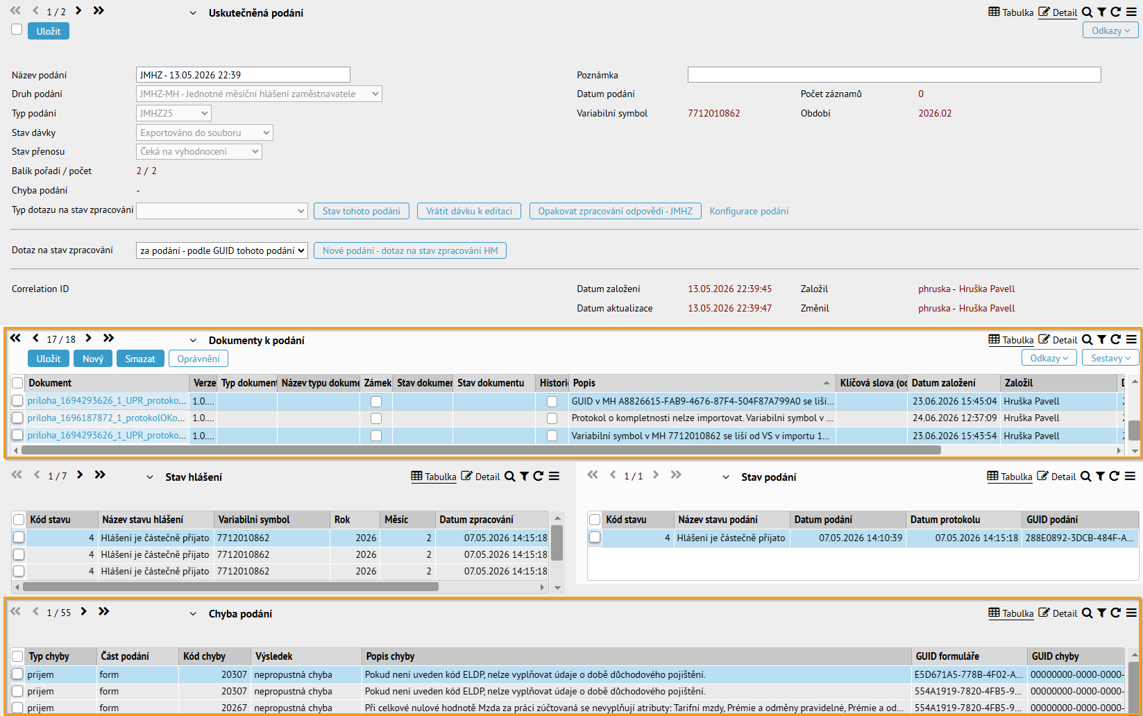Click the Název podání input field
This screenshot has width=1143, height=716.
(x=243, y=75)
